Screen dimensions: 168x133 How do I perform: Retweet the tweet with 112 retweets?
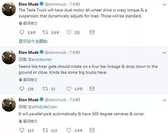pos(45,130)
